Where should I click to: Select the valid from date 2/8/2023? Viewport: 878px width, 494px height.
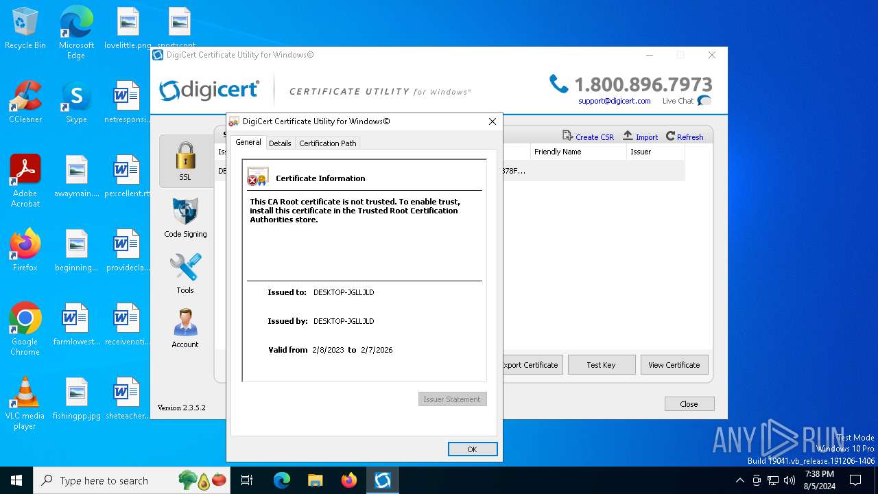pyautogui.click(x=328, y=350)
